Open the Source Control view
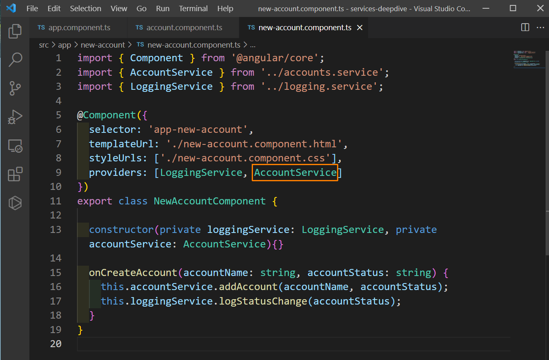Screen dimensions: 549x360 coord(15,88)
